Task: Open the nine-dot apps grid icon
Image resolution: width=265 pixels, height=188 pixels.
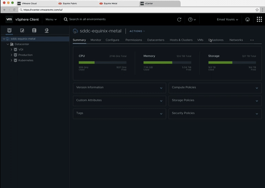Action: [259, 19]
